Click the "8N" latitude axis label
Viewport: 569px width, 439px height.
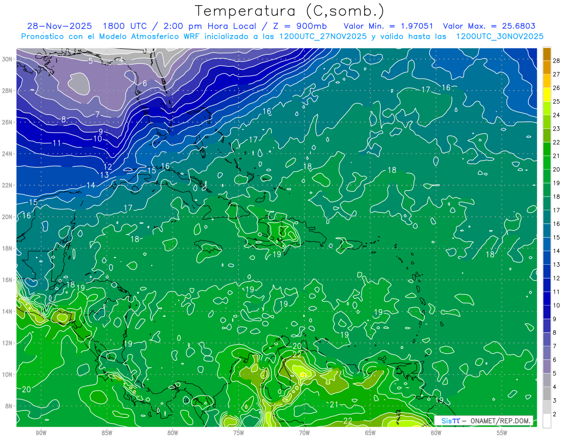tap(9, 406)
